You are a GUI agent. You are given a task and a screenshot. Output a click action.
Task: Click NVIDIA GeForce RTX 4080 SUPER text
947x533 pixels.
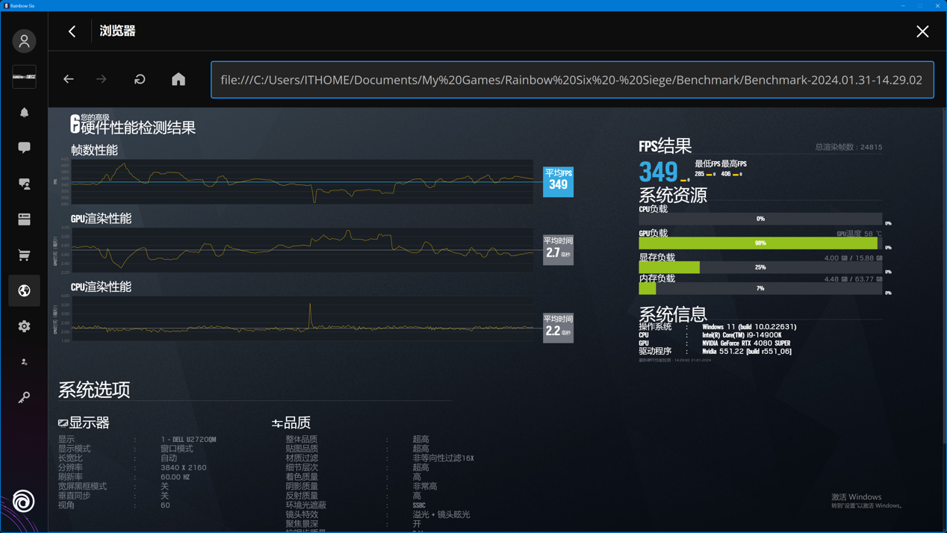(746, 343)
